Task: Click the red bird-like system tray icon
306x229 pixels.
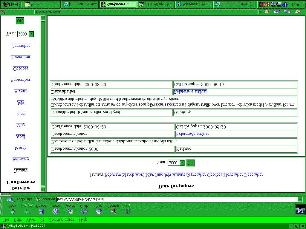Action: pos(267,4)
